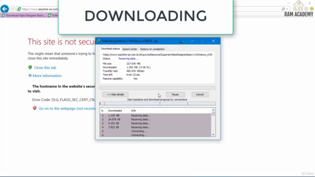Viewport: 315px width, 177px height.
Task: Click the Receiving data status text
Action: (x=128, y=59)
